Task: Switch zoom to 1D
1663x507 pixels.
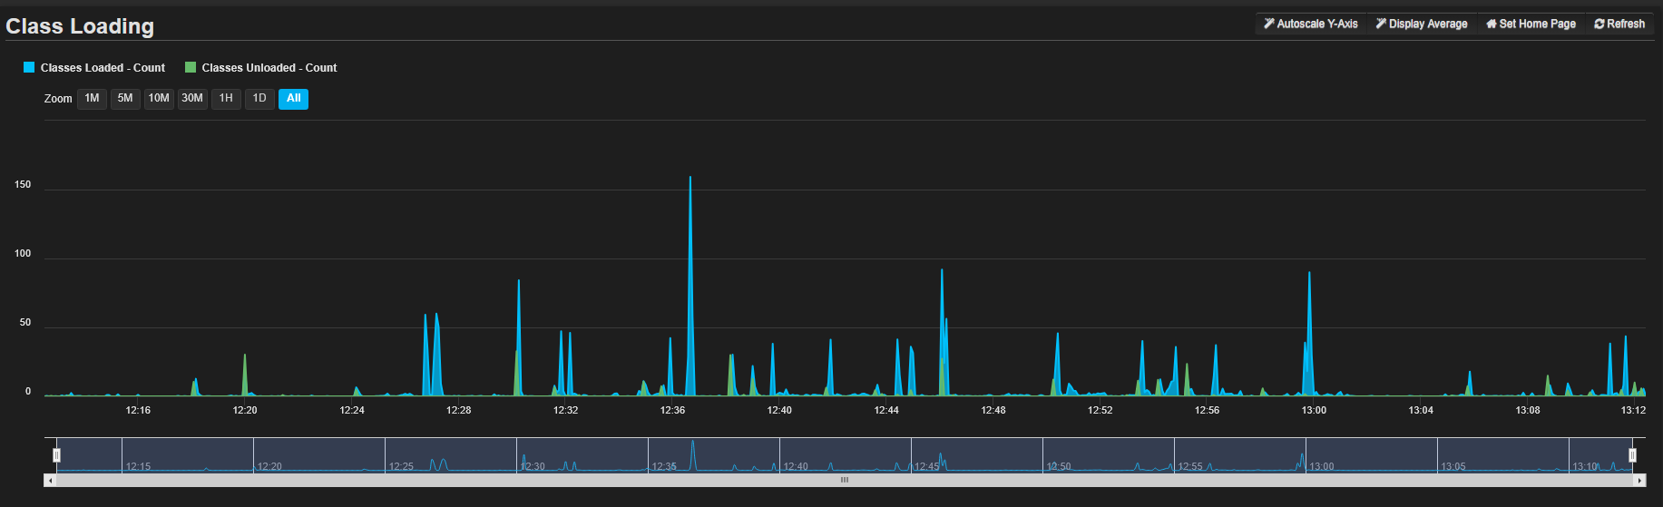Action: pyautogui.click(x=259, y=99)
